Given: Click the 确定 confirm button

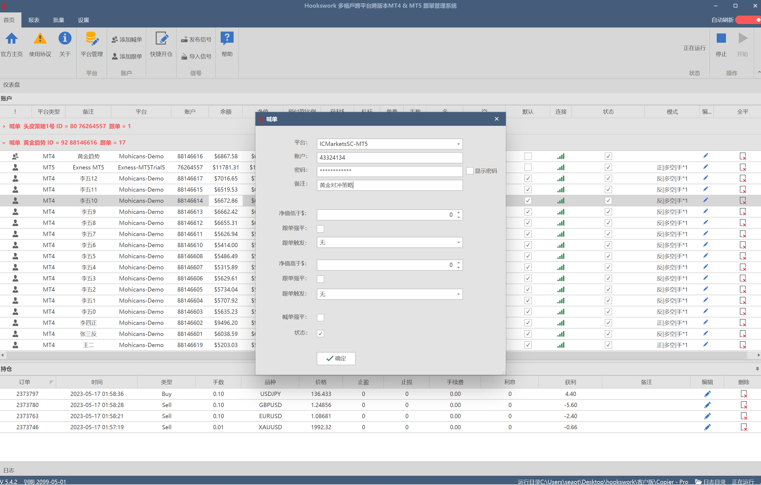Looking at the screenshot, I should tap(336, 358).
